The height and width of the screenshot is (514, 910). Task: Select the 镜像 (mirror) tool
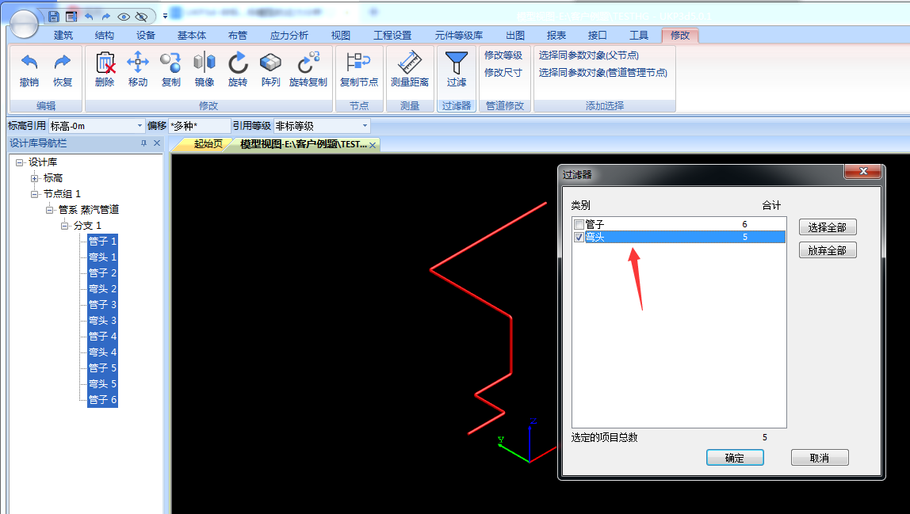coord(205,63)
